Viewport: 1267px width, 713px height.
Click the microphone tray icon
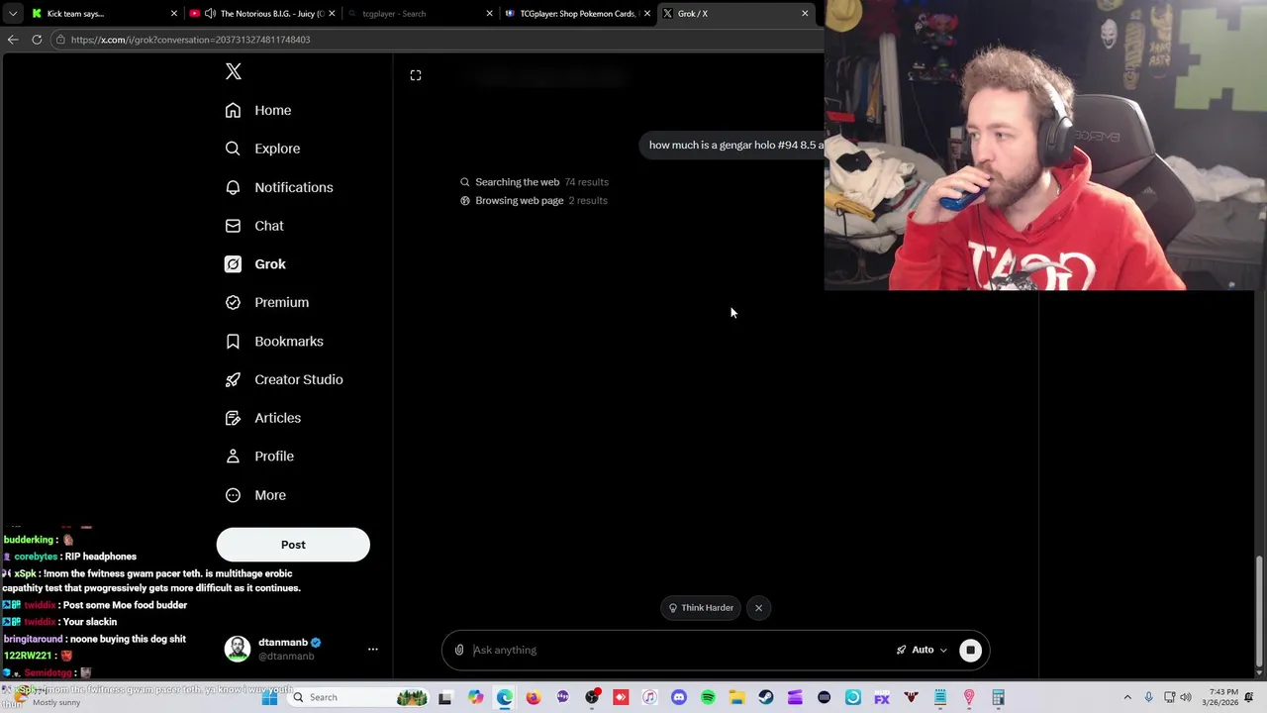click(x=1148, y=697)
